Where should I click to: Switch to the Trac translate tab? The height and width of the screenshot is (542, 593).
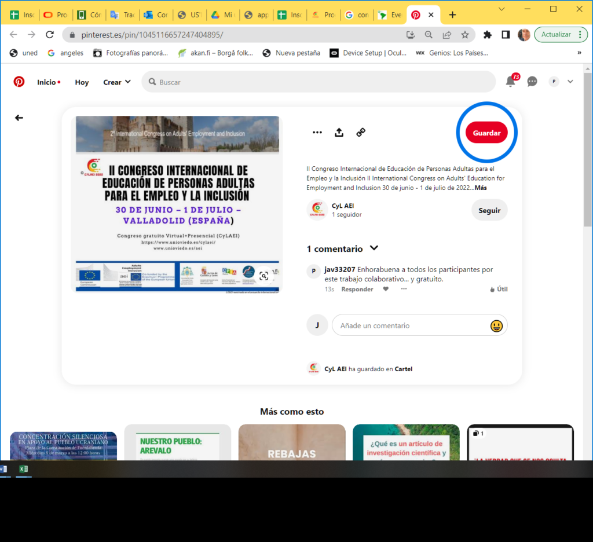(122, 14)
